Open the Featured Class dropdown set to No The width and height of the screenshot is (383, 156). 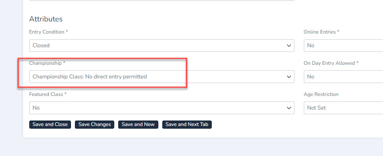(156, 108)
